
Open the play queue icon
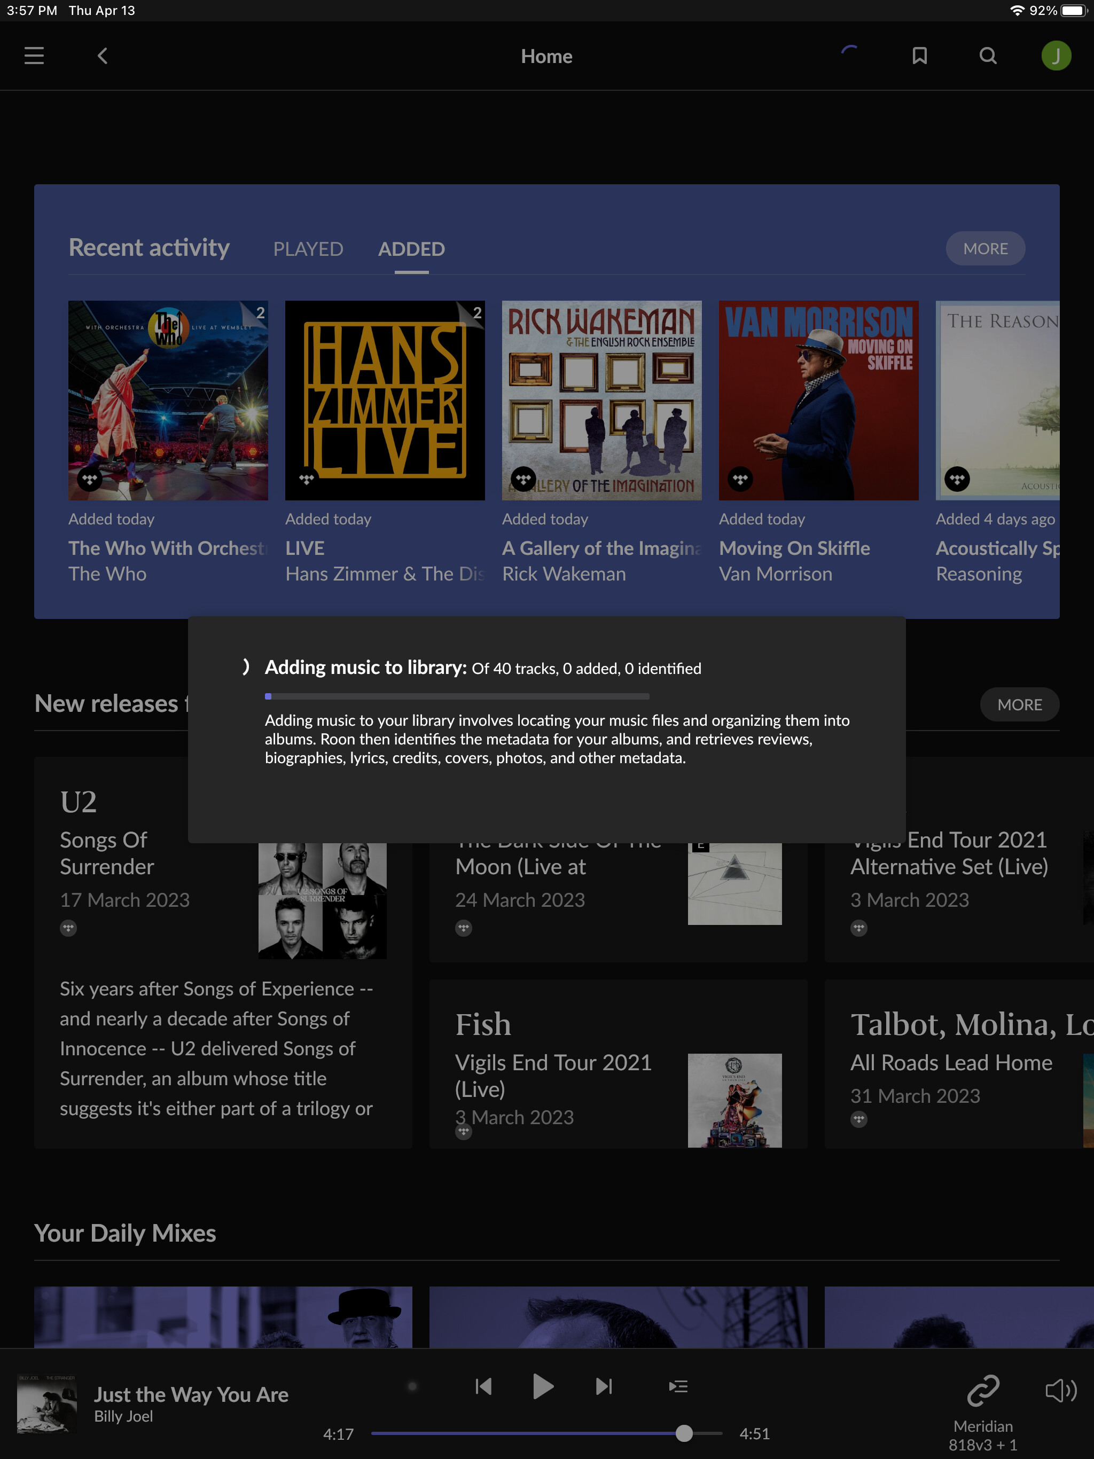[x=678, y=1386]
